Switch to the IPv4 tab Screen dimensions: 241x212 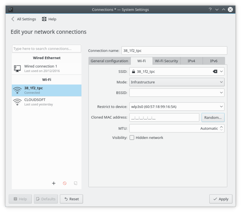click(191, 61)
